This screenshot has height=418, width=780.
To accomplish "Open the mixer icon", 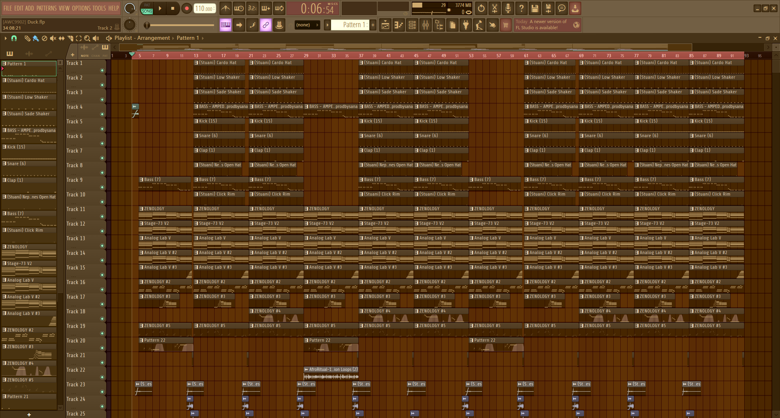I will (426, 25).
